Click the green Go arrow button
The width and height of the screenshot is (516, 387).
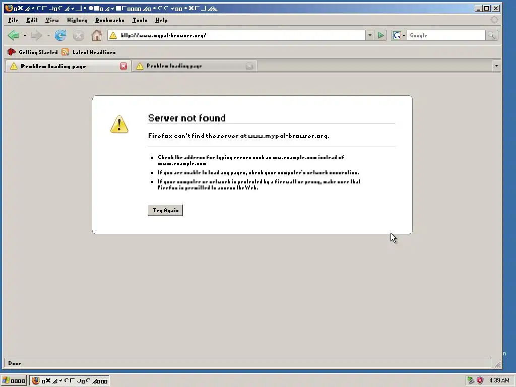(x=381, y=35)
